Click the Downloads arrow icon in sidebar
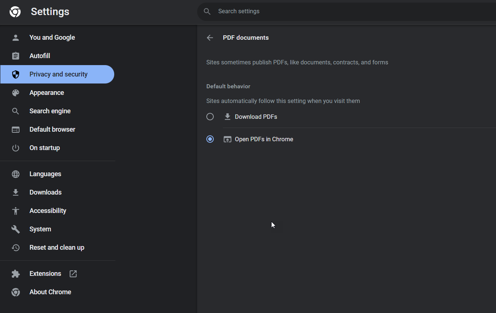 point(15,192)
